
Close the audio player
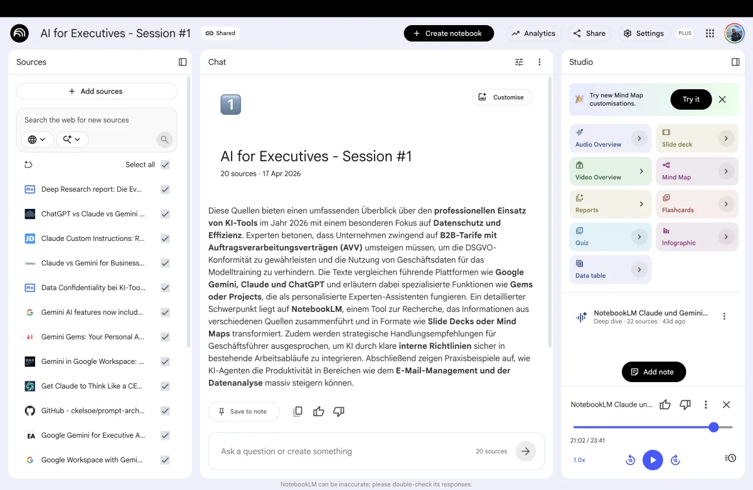tap(726, 405)
